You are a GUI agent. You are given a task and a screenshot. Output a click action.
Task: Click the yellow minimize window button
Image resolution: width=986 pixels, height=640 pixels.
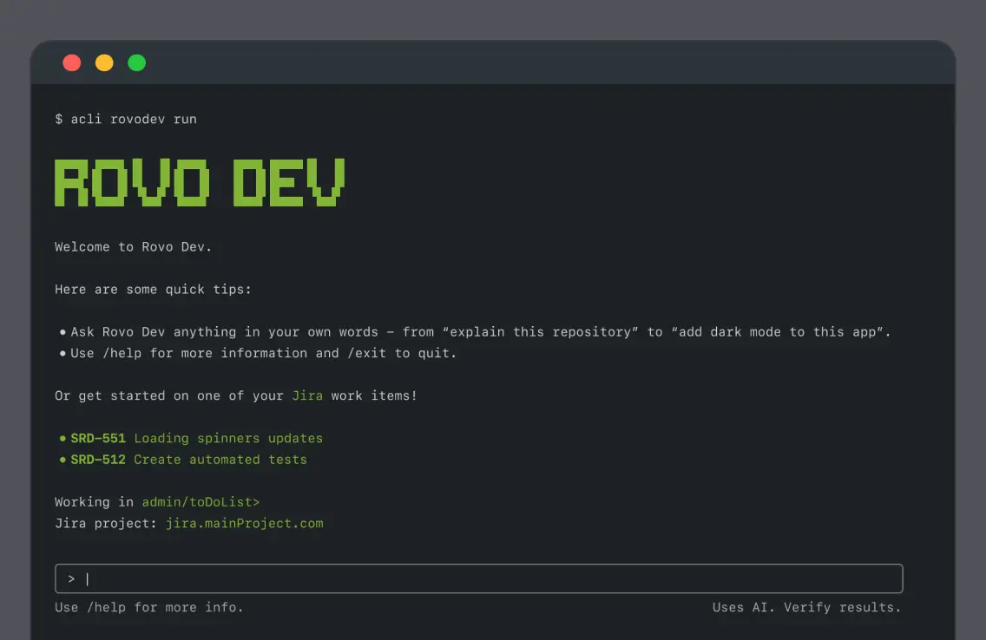[104, 62]
